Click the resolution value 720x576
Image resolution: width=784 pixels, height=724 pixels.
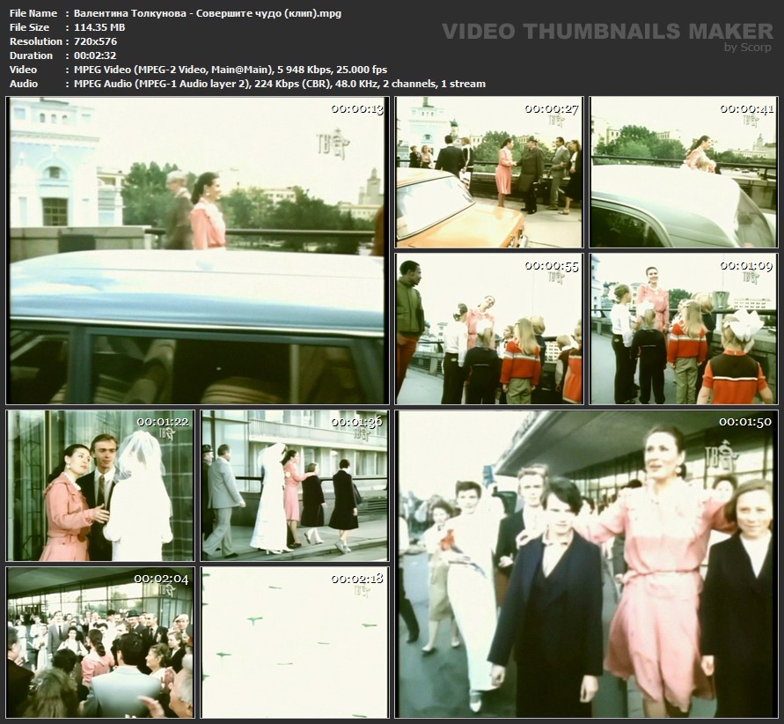click(x=96, y=41)
